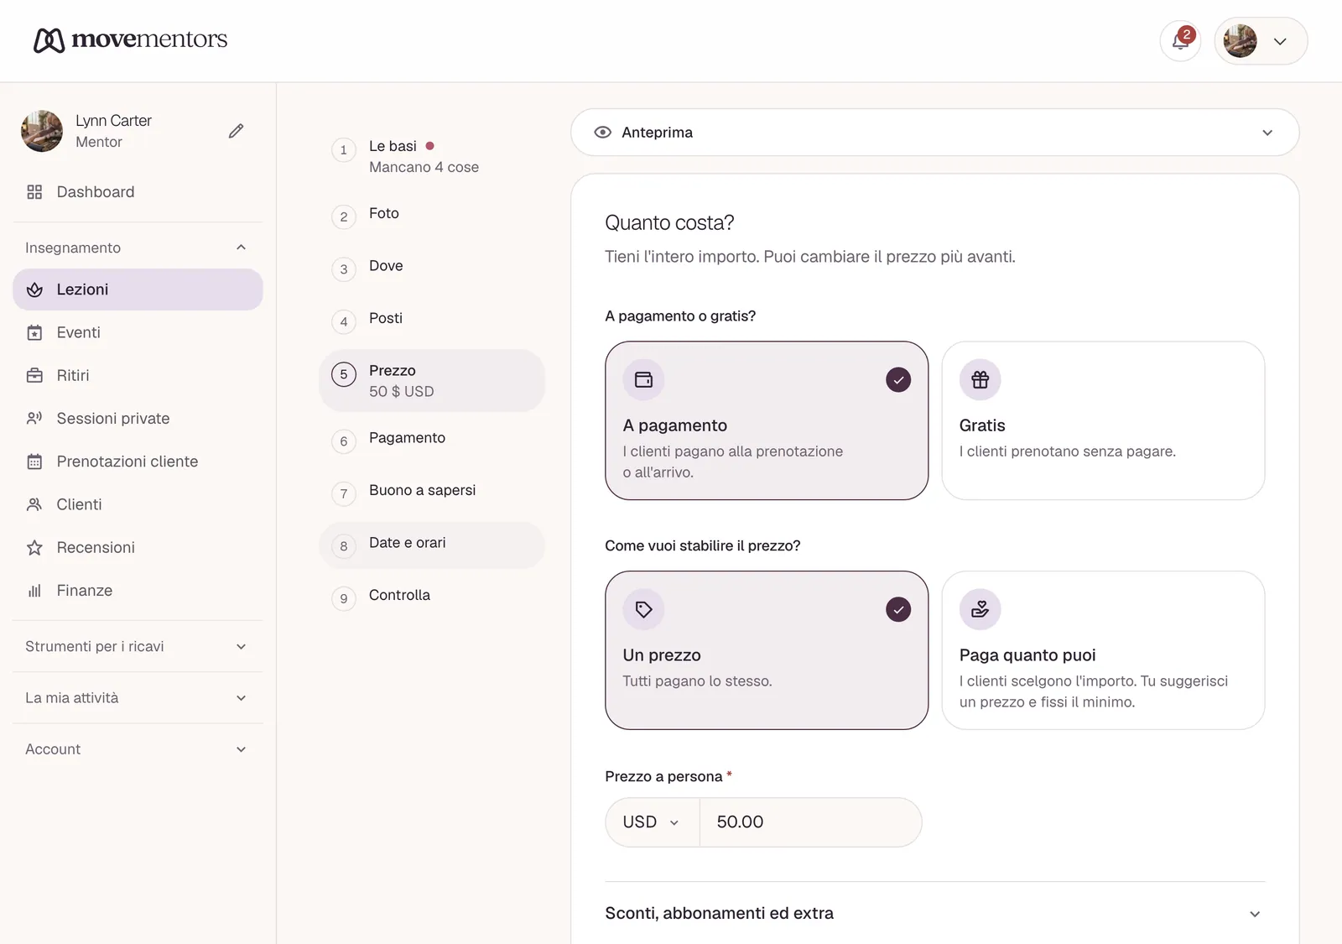Viewport: 1342px width, 944px height.
Task: Go to step 6 Pagamento
Action: (x=432, y=440)
